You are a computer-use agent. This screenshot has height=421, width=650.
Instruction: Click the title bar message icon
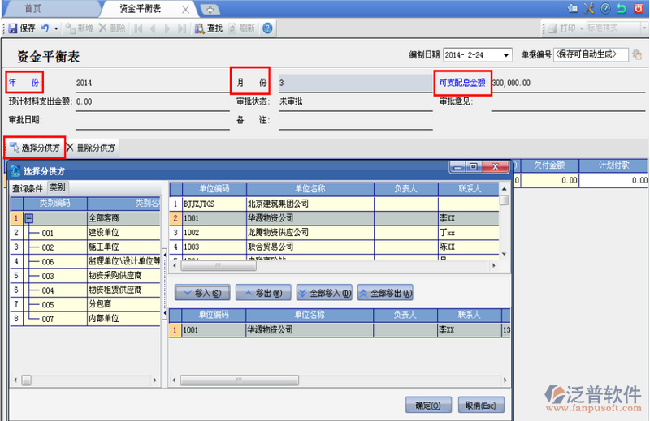coord(573,8)
